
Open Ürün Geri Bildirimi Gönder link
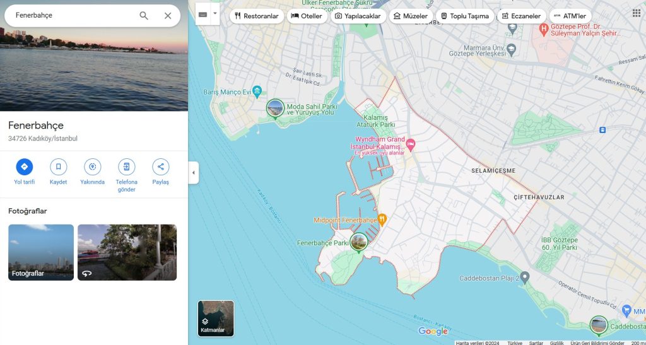coord(597,342)
